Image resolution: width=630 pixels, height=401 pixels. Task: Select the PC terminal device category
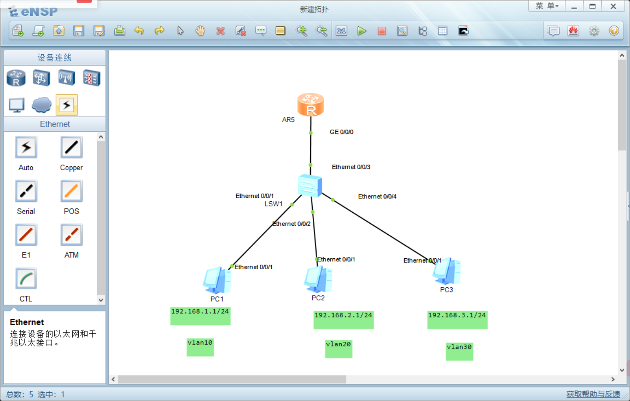17,105
